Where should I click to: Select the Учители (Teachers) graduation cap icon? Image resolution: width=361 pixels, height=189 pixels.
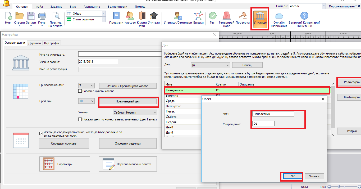[154, 16]
